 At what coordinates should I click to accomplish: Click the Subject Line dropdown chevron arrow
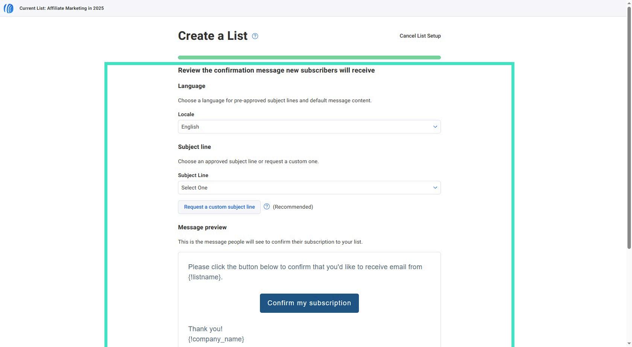(435, 188)
